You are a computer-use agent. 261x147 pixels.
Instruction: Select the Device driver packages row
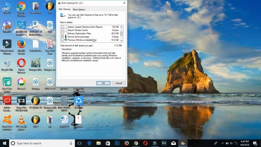tap(90, 36)
